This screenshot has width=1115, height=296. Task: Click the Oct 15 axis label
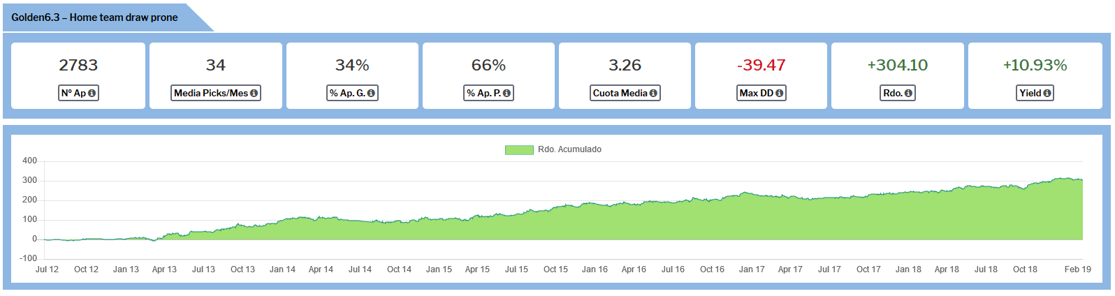[555, 269]
